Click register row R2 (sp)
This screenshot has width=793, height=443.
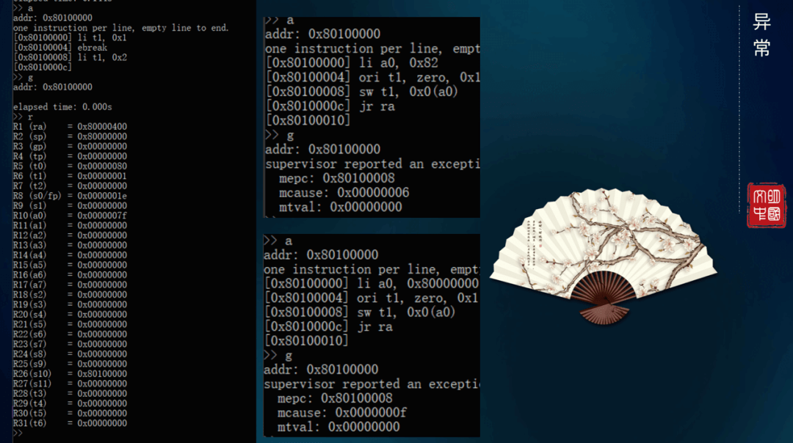(x=70, y=136)
